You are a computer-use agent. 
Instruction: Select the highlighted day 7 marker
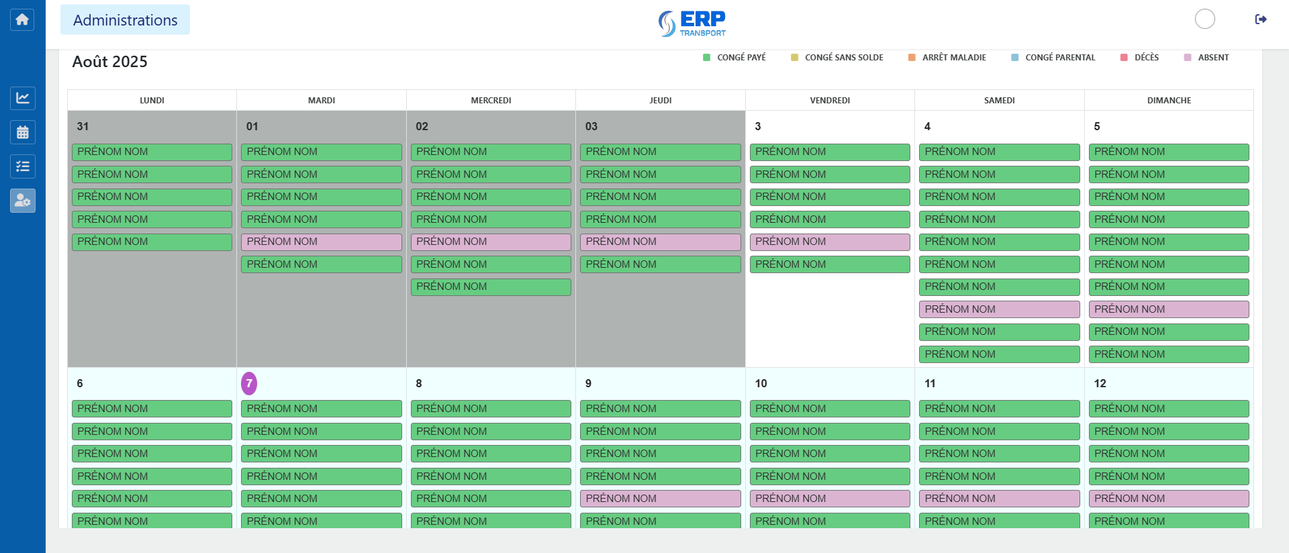(249, 383)
